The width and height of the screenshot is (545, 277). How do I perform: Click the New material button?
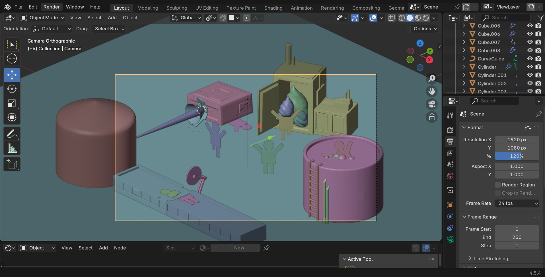[238, 248]
